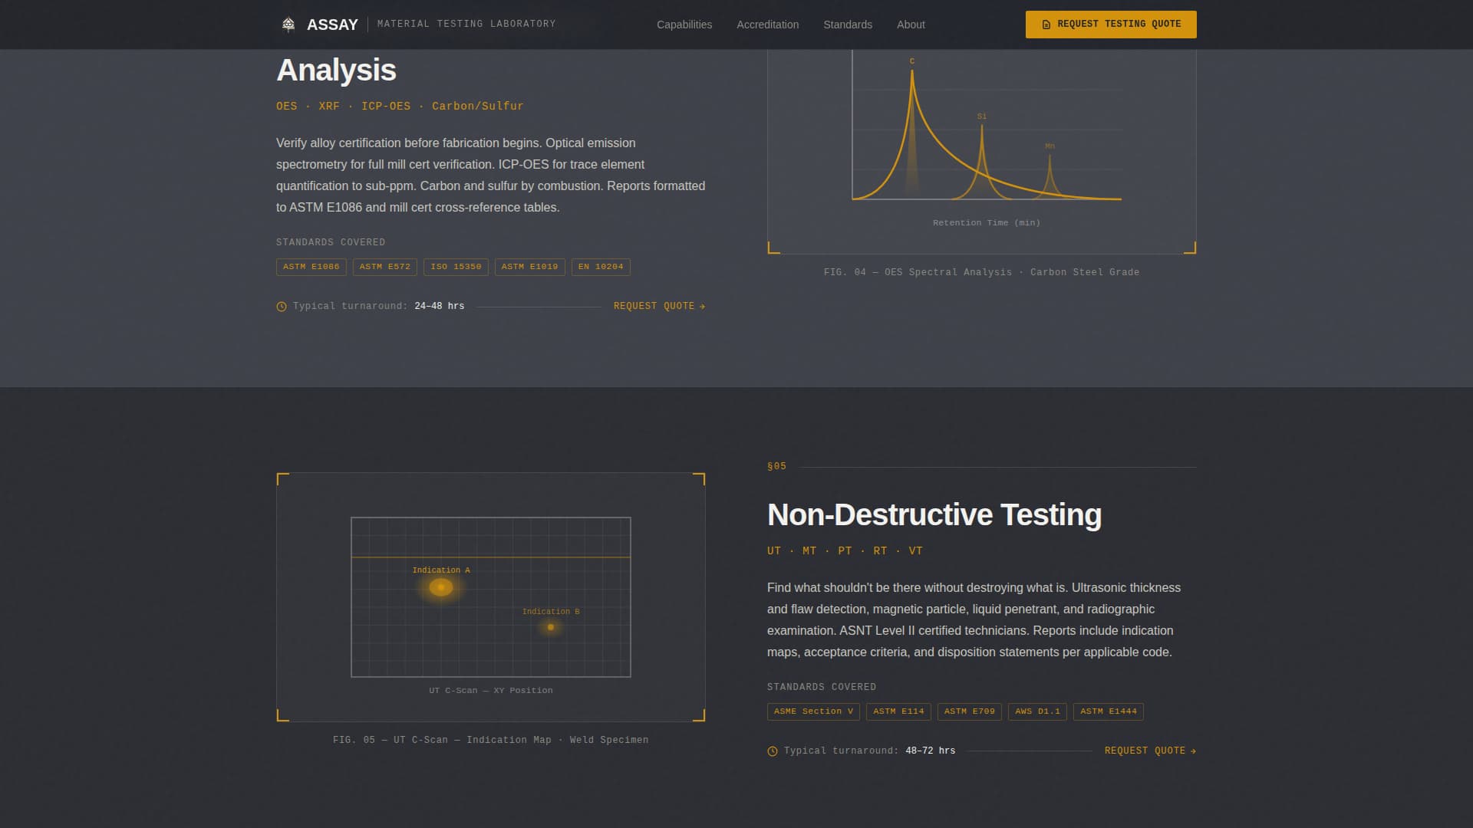
Task: Expand the ISO 15350 standard tag
Action: point(456,267)
